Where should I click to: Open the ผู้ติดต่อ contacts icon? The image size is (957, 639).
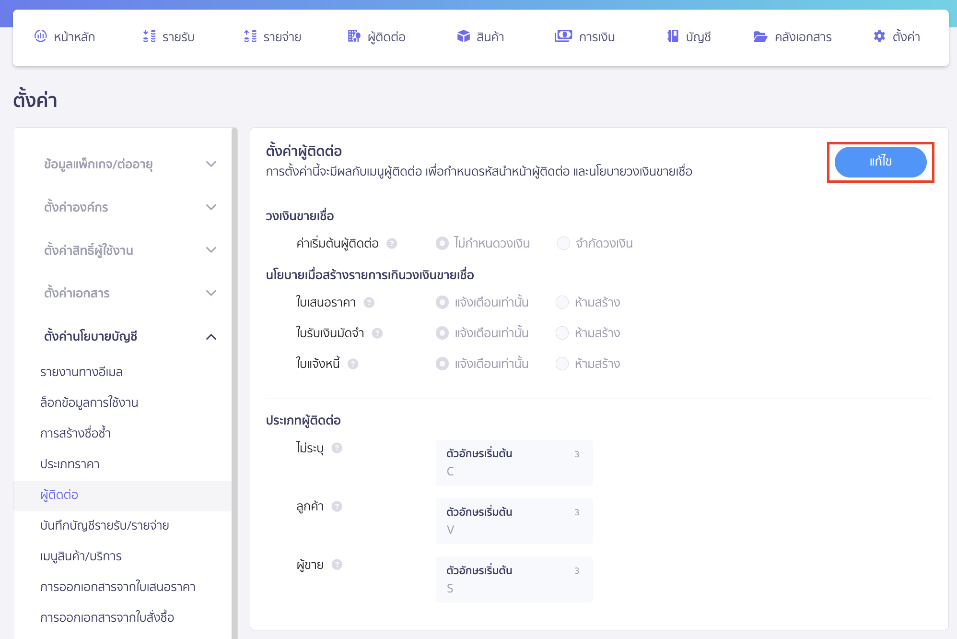click(353, 36)
